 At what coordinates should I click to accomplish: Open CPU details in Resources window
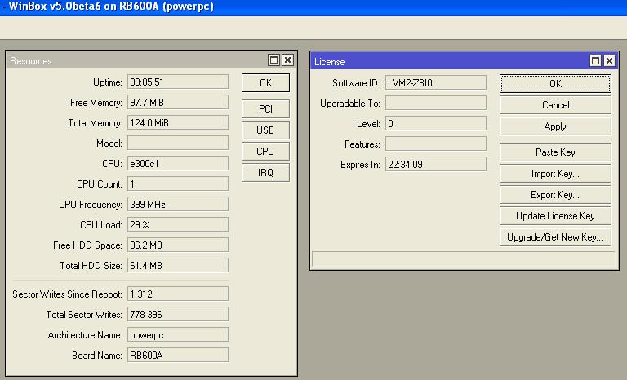click(x=265, y=151)
